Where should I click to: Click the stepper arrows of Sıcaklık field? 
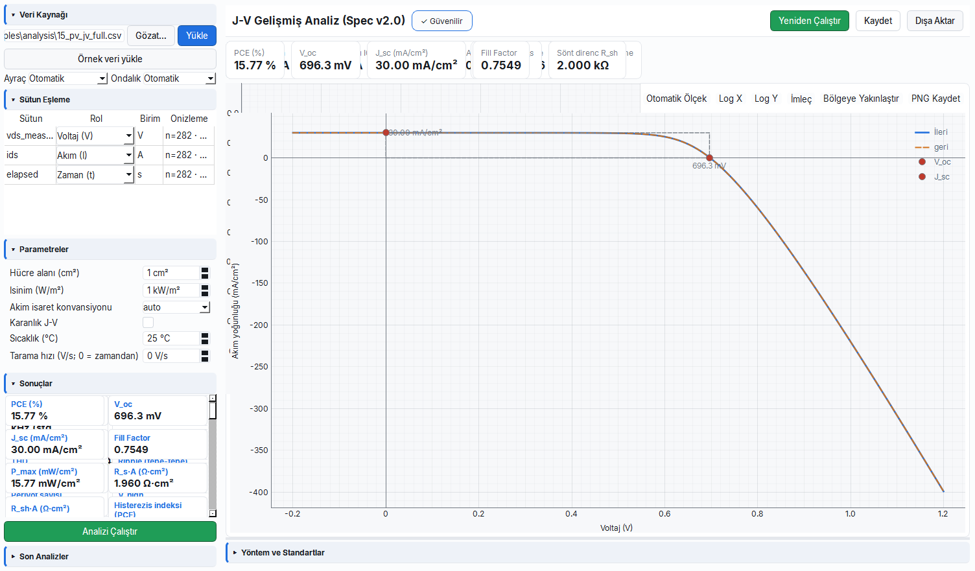coord(205,338)
